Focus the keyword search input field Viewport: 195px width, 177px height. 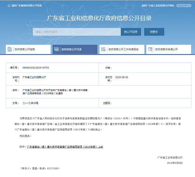[77, 32]
